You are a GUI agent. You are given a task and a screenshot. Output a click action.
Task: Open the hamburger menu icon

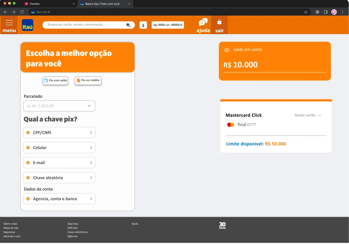9,22
